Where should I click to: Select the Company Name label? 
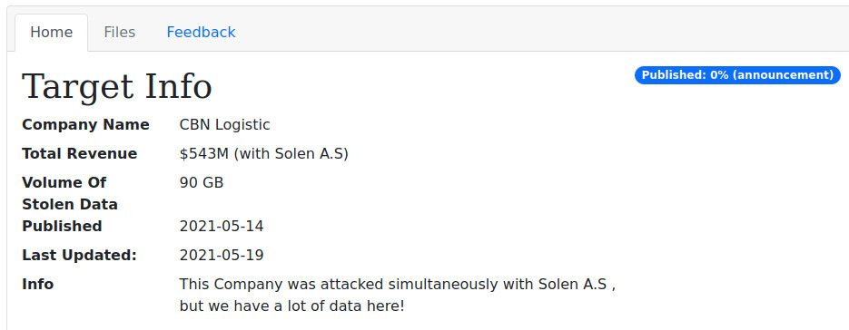pyautogui.click(x=85, y=125)
